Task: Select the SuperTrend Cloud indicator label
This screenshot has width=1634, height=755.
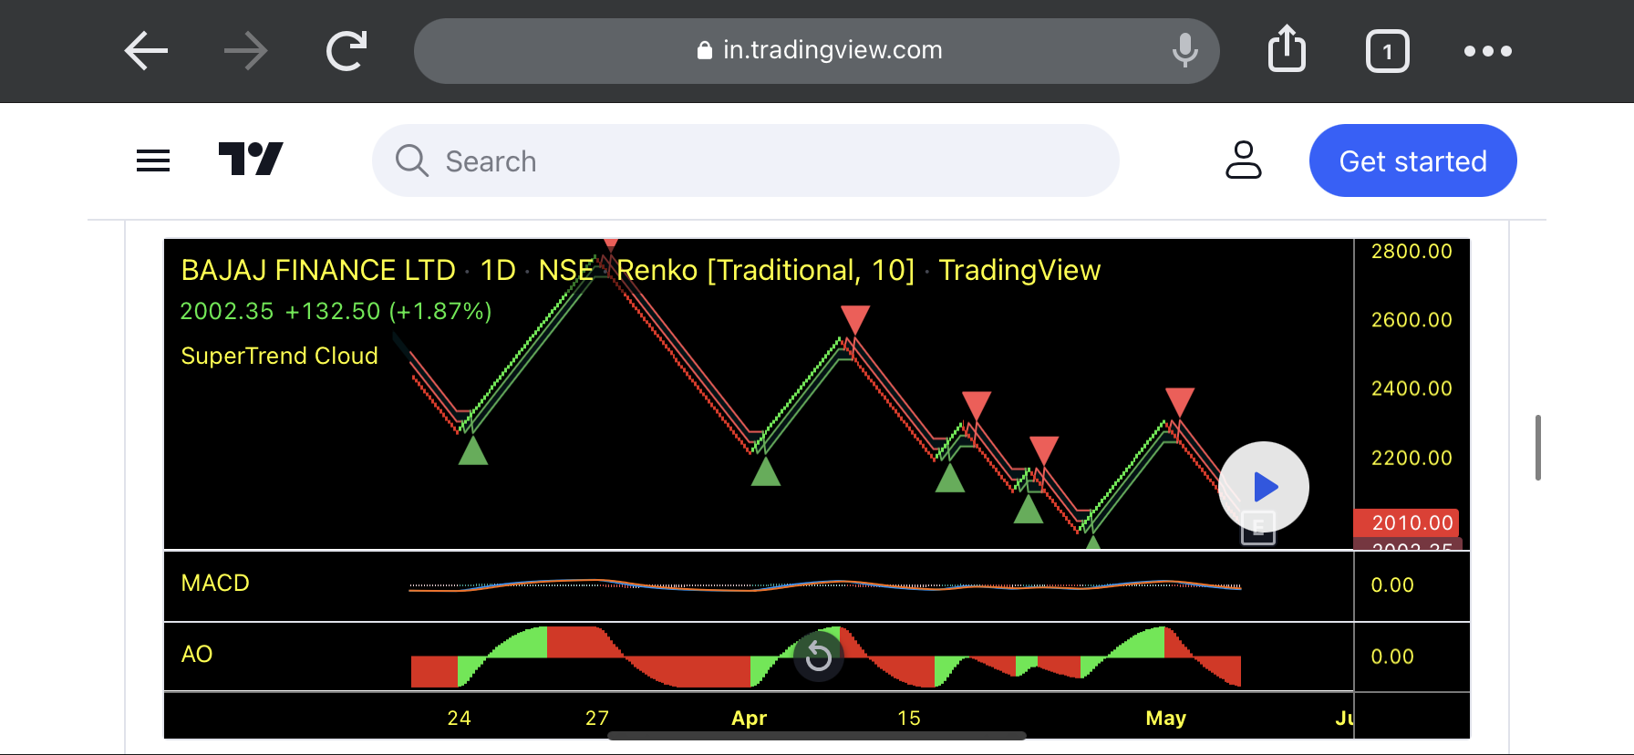Action: tap(279, 356)
